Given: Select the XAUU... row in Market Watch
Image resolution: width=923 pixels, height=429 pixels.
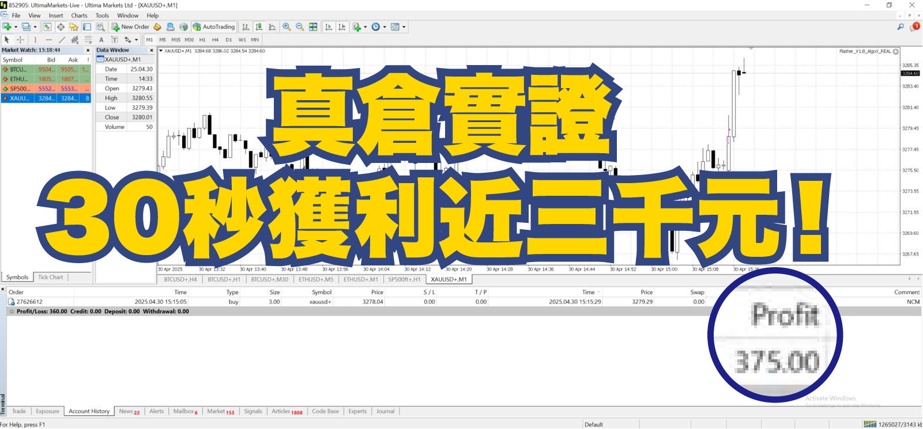Looking at the screenshot, I should click(46, 98).
